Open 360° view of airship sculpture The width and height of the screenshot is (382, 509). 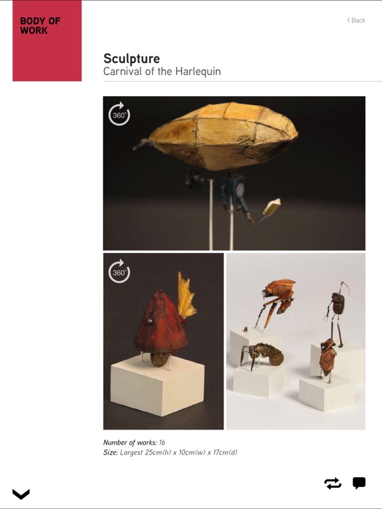click(x=119, y=113)
